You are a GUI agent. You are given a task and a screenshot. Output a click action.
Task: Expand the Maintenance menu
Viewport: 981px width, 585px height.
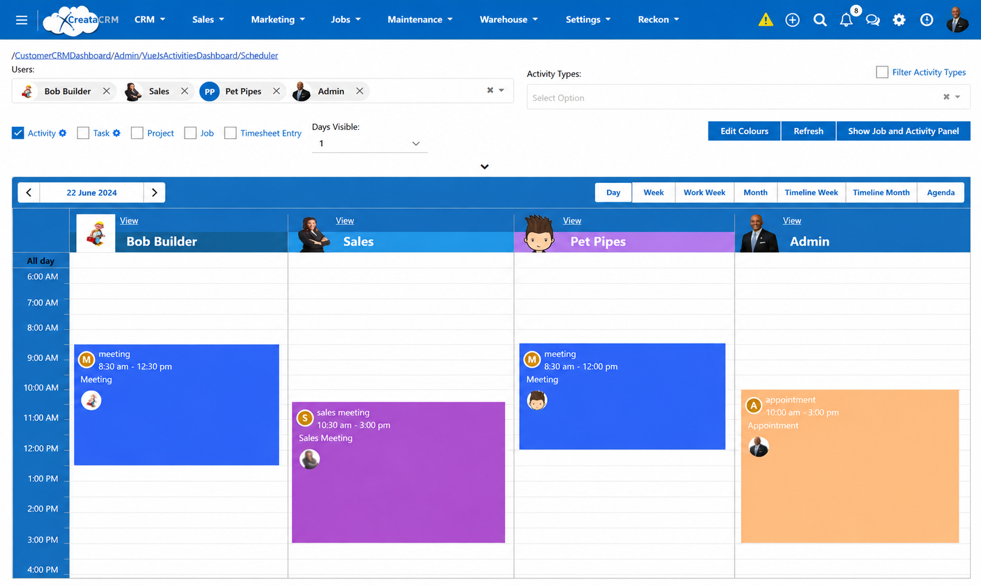click(x=420, y=19)
